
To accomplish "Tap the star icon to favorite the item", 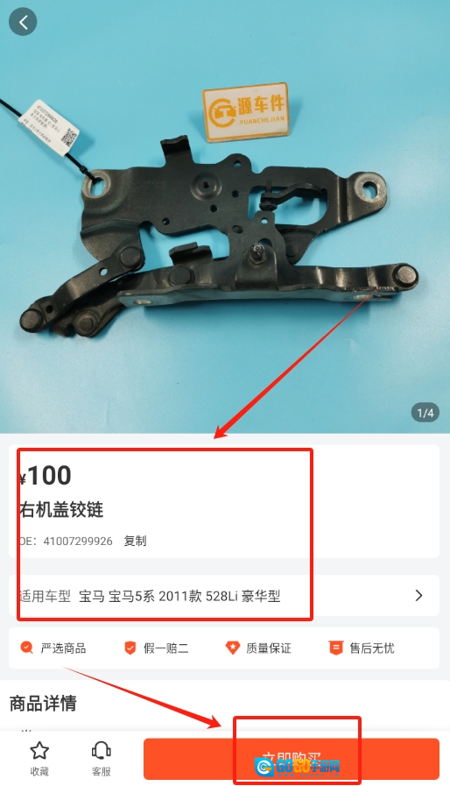I will 39,750.
